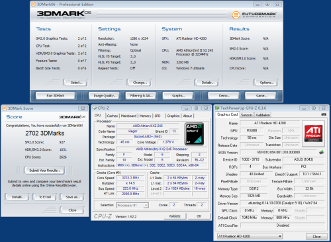Export the score with To Excel button
Screen dimensions: 331x242
click(45, 197)
